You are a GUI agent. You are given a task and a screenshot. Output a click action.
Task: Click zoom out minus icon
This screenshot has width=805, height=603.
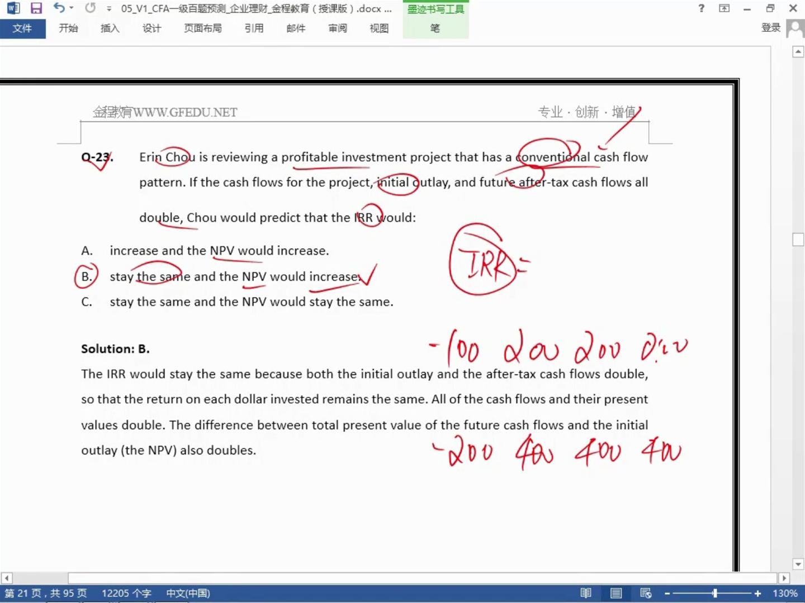pyautogui.click(x=667, y=594)
